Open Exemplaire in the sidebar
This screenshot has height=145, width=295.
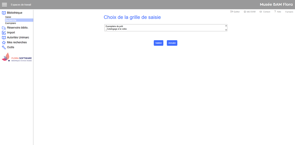11,23
